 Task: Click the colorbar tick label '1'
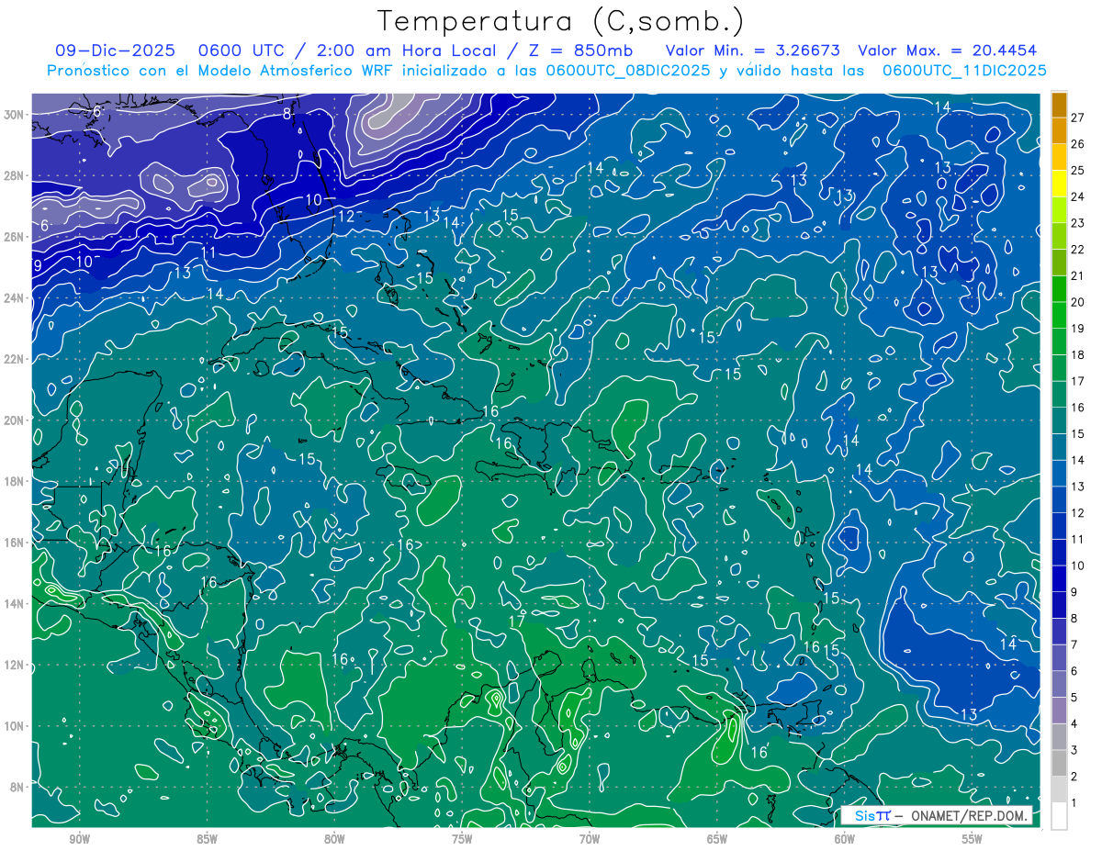coord(1074,802)
